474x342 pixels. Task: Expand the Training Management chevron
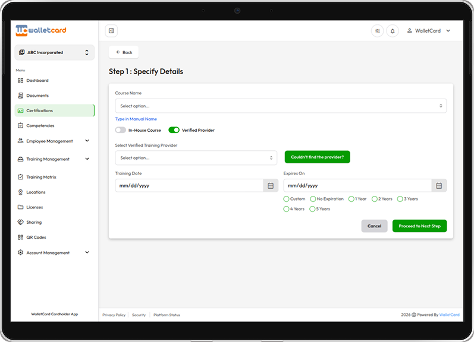pos(87,159)
